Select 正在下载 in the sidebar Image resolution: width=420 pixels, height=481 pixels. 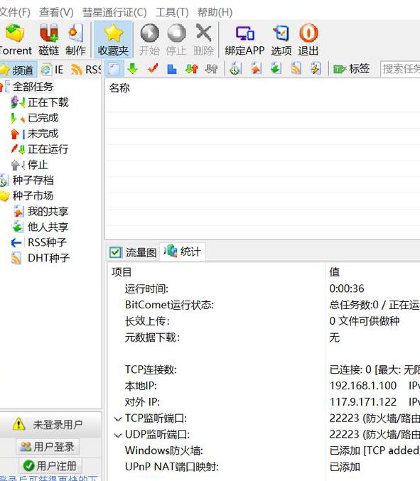(x=48, y=102)
